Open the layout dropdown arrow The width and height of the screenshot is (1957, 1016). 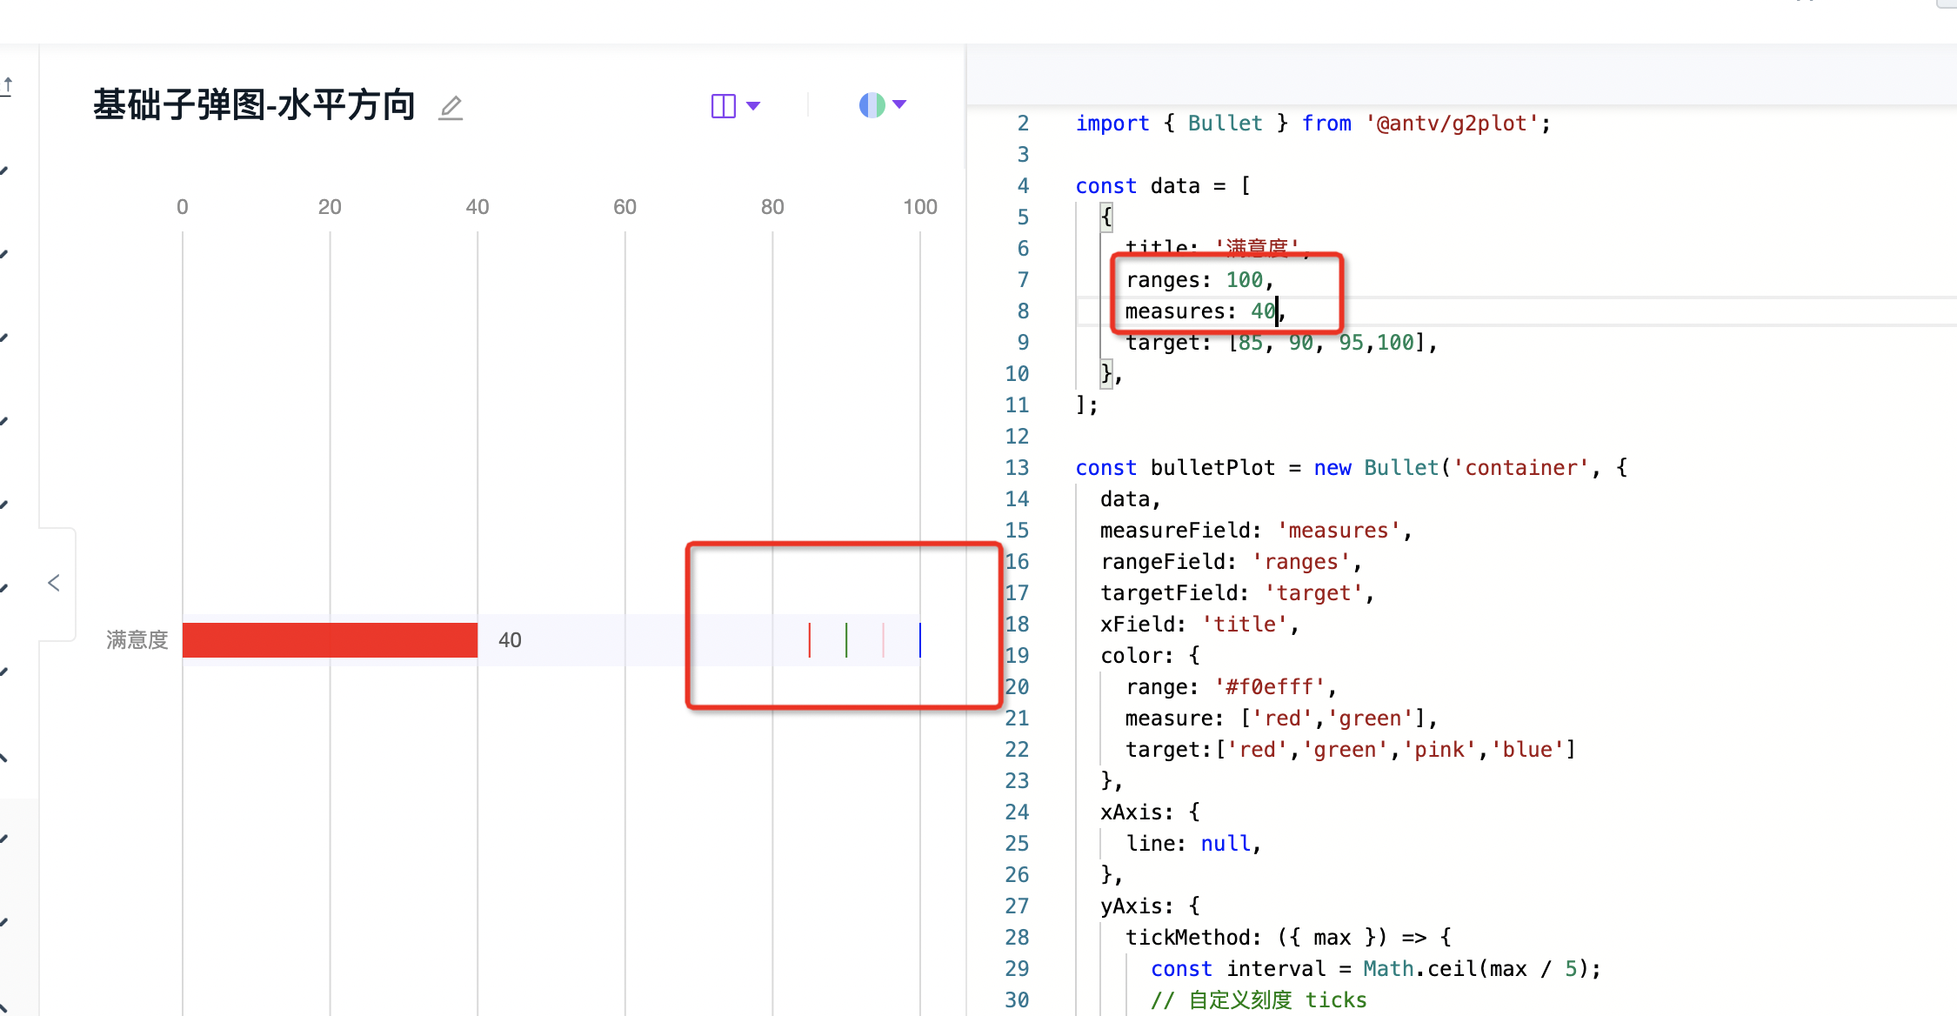[x=754, y=106]
